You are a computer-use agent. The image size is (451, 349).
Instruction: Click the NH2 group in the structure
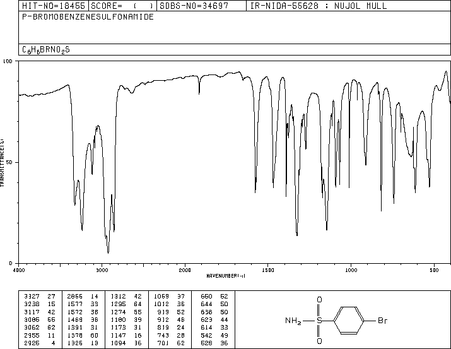tap(293, 321)
